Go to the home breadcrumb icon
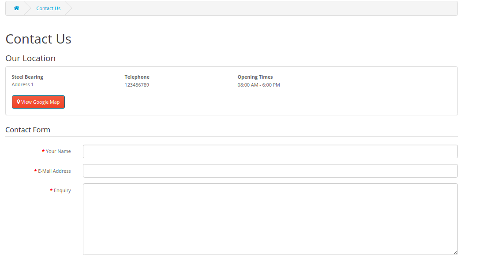 click(16, 8)
